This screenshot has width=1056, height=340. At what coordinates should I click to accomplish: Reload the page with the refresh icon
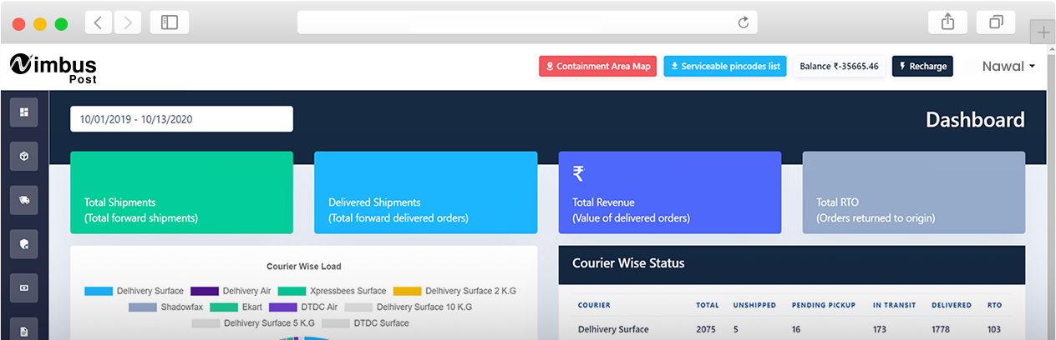point(743,22)
